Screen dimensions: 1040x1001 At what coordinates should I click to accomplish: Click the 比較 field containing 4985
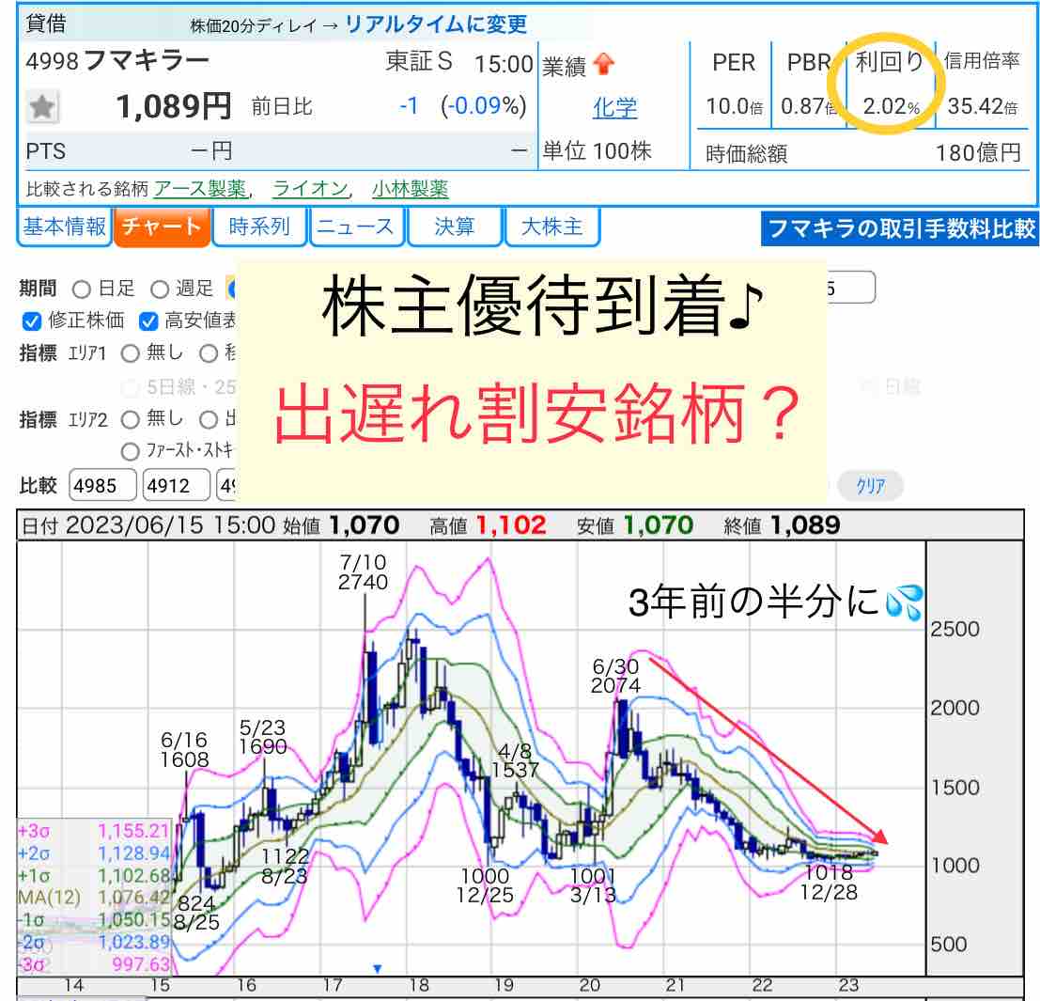click(102, 486)
